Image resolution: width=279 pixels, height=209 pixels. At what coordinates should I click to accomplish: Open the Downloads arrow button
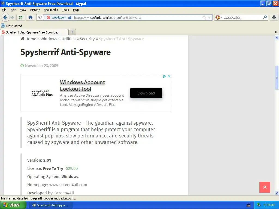coord(274,17)
